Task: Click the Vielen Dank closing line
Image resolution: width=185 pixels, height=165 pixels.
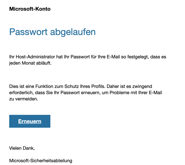Action: pos(22,148)
